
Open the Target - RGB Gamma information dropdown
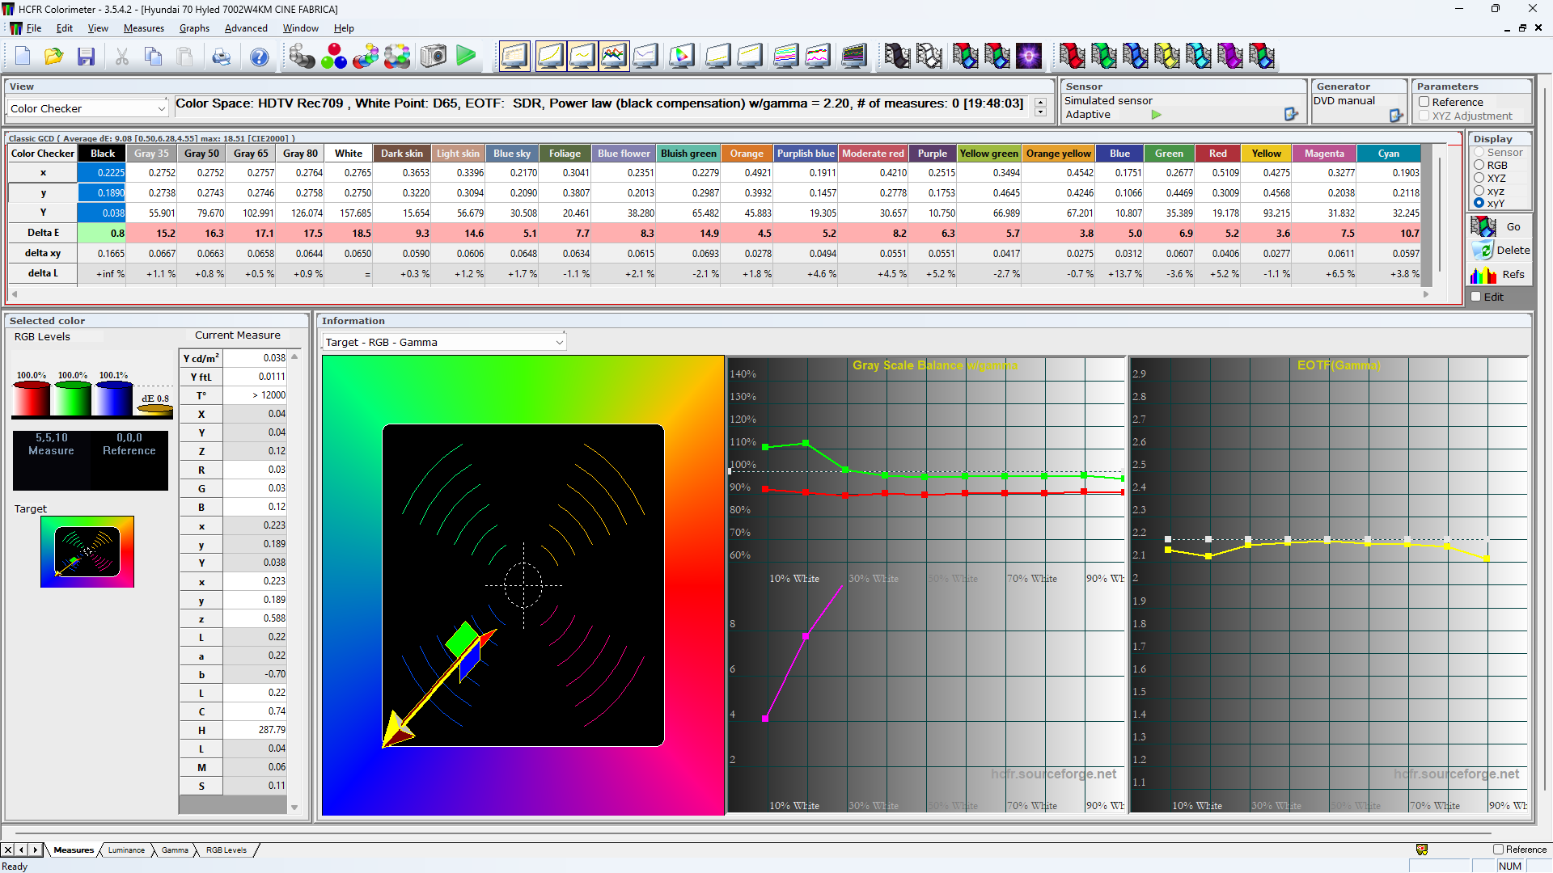click(x=559, y=341)
